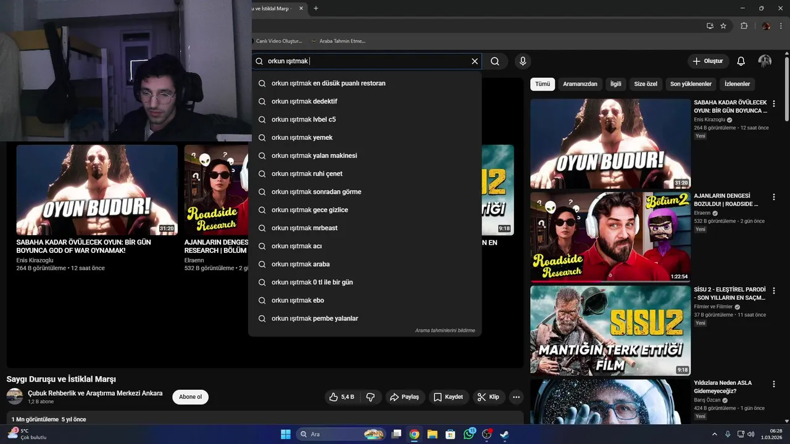Pick suggestion 0 tl ile bir gün
Screen dimensions: 790x444
[365, 282]
